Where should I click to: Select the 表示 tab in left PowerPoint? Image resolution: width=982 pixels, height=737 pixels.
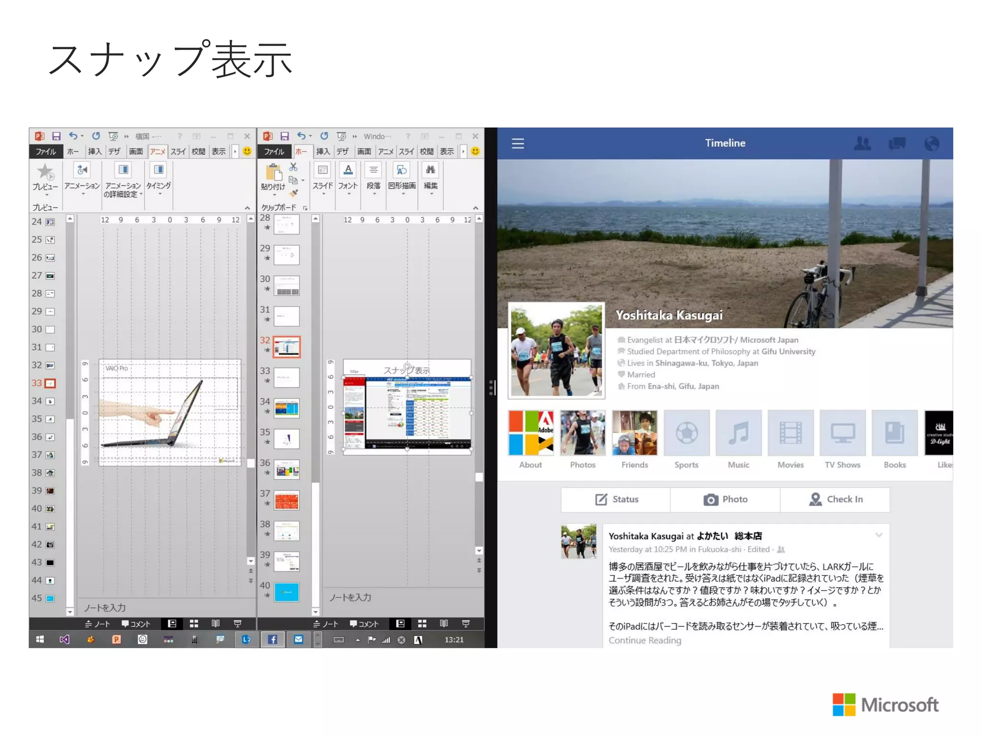tap(219, 151)
